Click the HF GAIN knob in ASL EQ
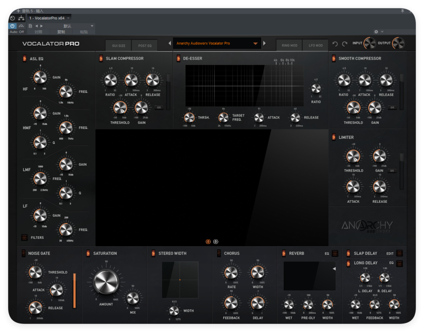The width and height of the screenshot is (424, 332). coord(40,78)
